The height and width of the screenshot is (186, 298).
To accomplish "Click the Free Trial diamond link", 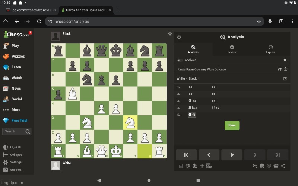I will coord(15,121).
